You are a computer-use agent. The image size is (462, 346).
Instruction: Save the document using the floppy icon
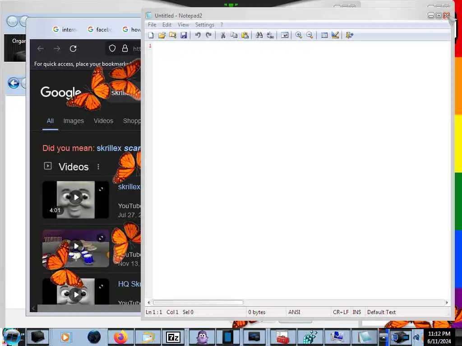pos(184,35)
